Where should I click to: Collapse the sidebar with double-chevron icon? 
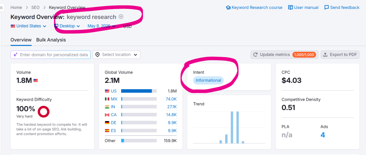pyautogui.click(x=2, y=7)
